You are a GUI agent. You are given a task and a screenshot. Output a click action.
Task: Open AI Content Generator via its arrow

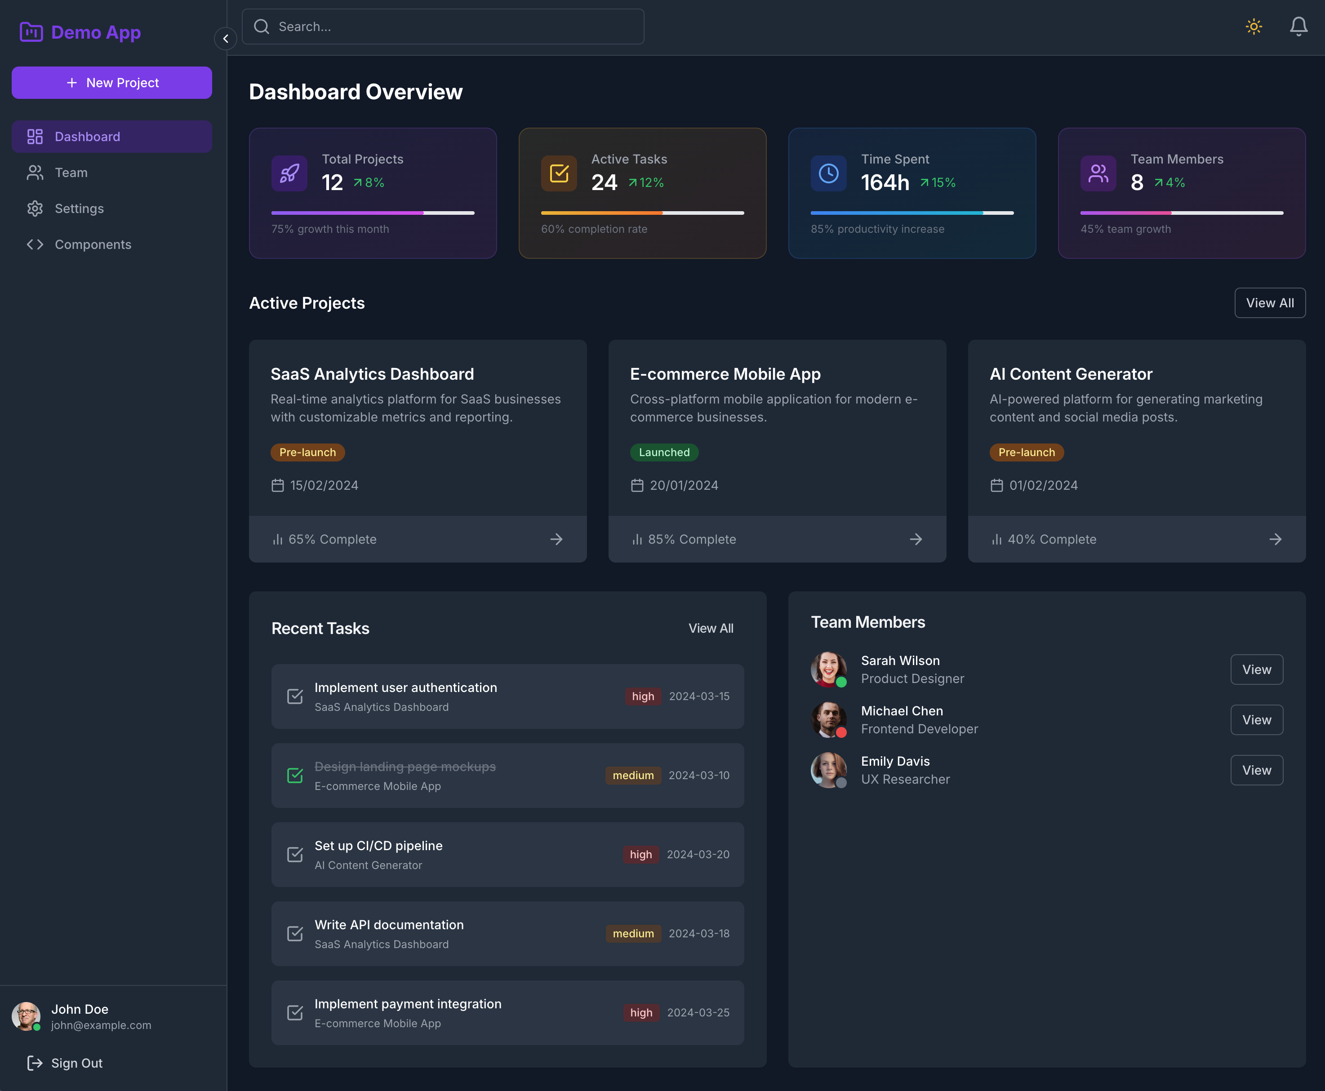pos(1276,539)
